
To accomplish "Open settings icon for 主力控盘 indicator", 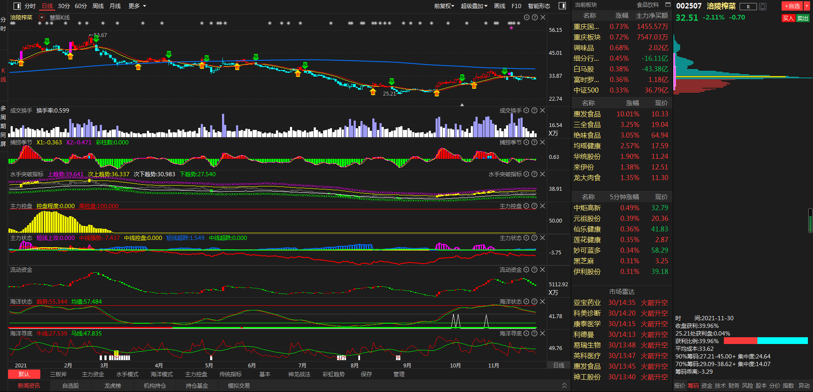I will tap(526, 206).
